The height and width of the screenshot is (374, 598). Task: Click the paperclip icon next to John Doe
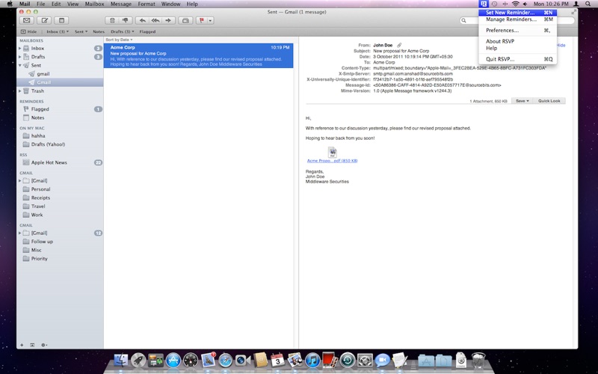tap(399, 45)
